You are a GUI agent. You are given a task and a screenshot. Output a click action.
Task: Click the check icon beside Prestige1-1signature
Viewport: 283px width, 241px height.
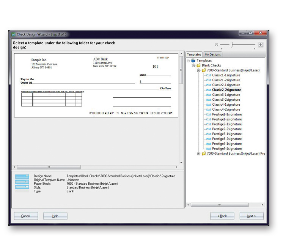point(208,114)
